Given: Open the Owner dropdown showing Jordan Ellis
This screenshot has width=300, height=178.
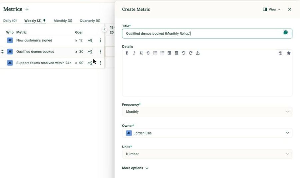Looking at the screenshot, I should pyautogui.click(x=207, y=133).
